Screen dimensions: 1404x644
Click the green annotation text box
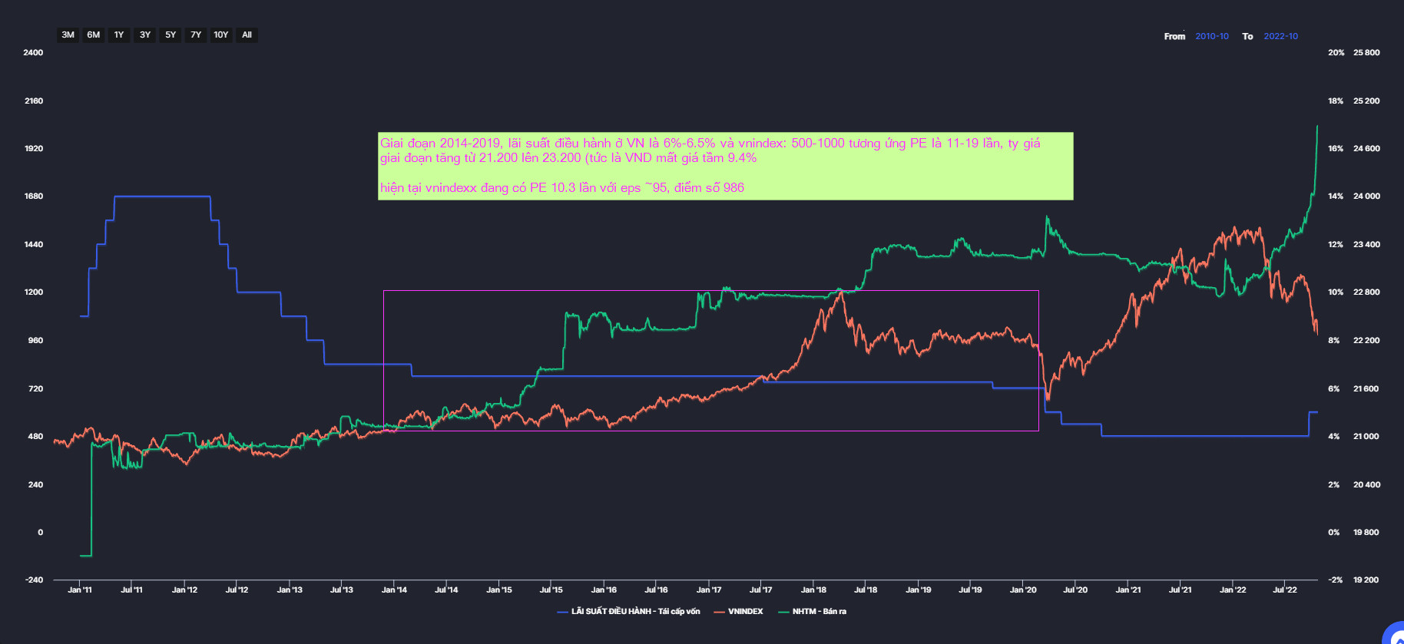(x=725, y=166)
